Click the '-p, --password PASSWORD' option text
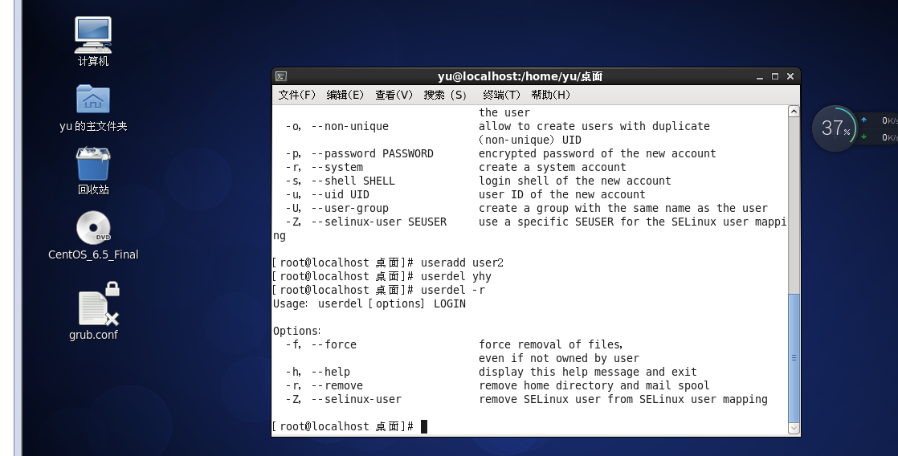This screenshot has width=898, height=456. [360, 153]
